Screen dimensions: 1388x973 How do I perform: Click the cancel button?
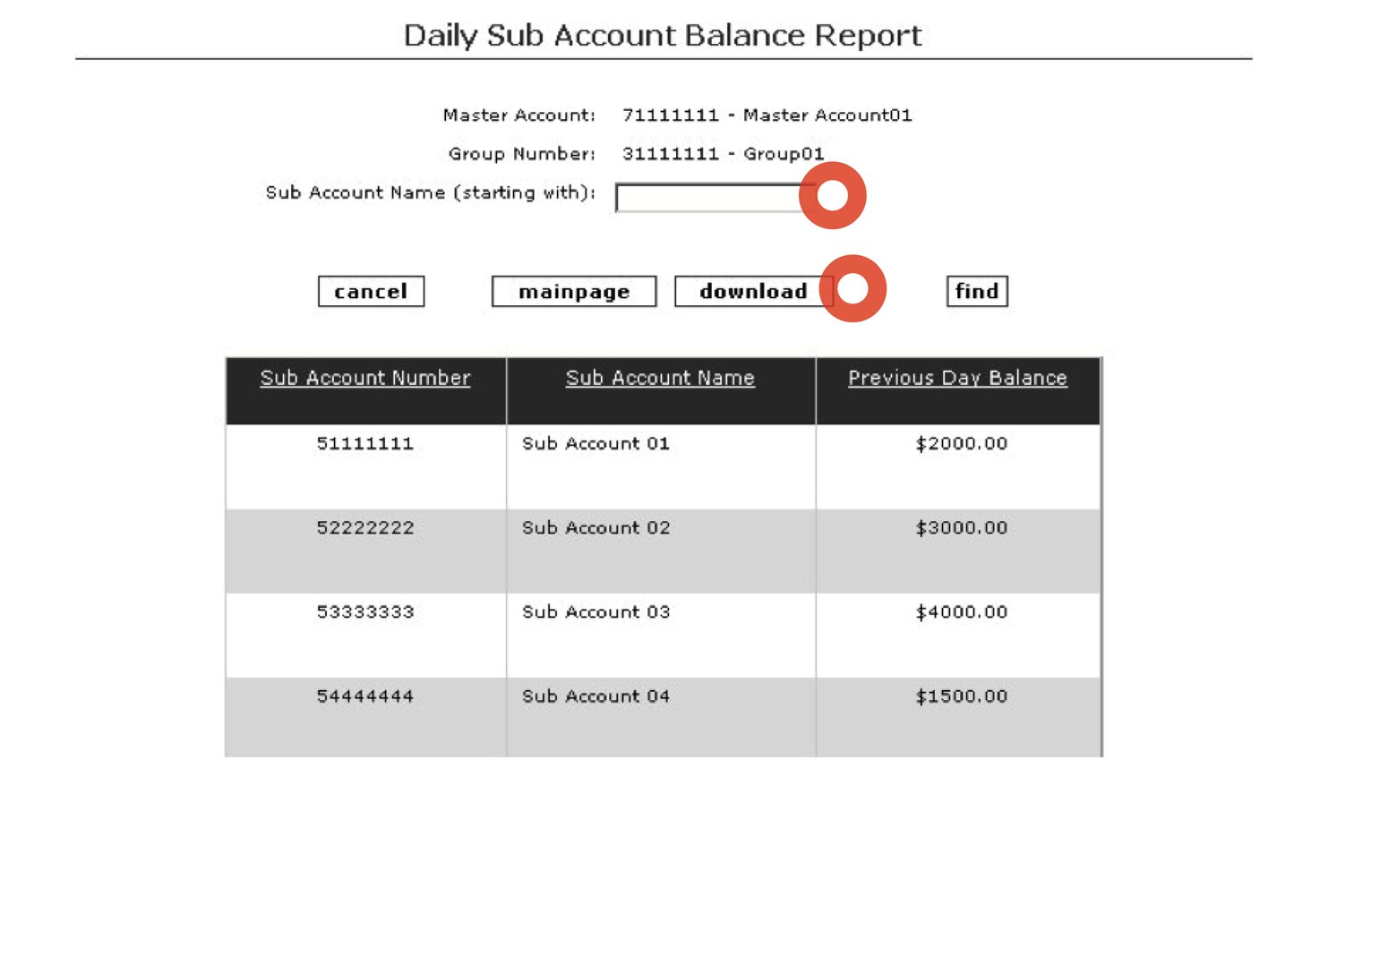point(370,291)
